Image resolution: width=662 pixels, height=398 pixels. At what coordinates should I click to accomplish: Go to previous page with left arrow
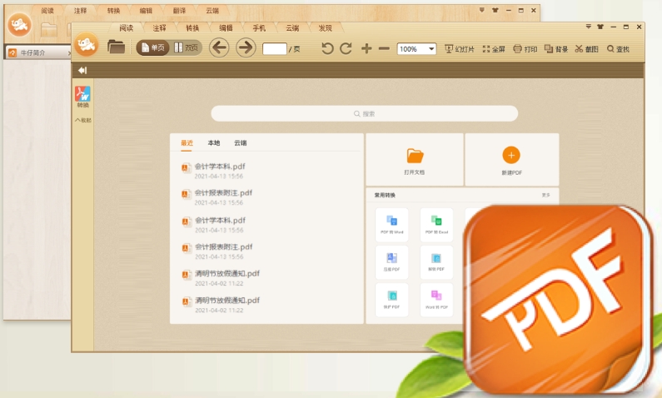tap(219, 47)
